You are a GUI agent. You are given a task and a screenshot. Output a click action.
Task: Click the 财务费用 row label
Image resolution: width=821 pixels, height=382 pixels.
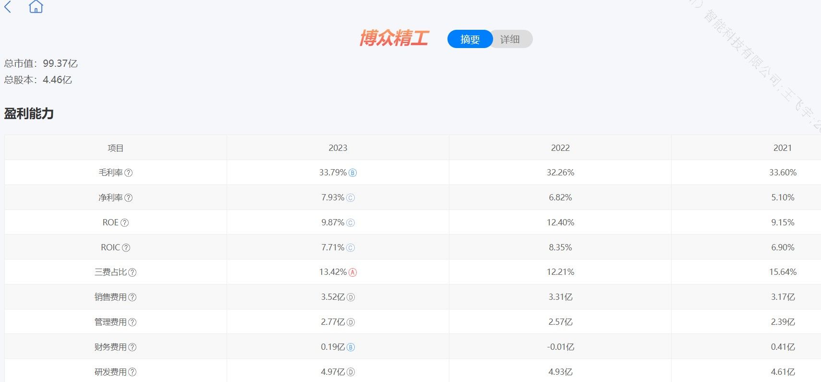[111, 347]
